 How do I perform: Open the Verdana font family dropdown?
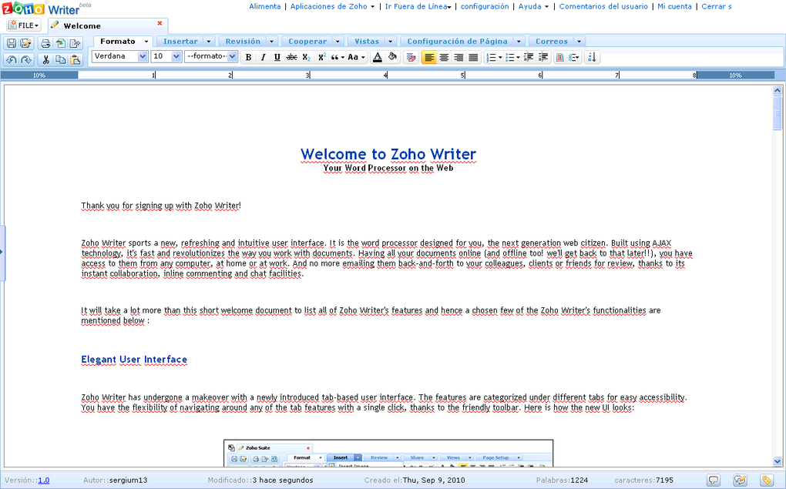click(119, 56)
